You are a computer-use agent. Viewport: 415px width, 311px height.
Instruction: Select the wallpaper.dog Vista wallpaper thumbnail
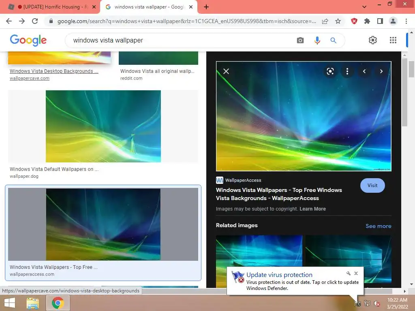coord(103,126)
